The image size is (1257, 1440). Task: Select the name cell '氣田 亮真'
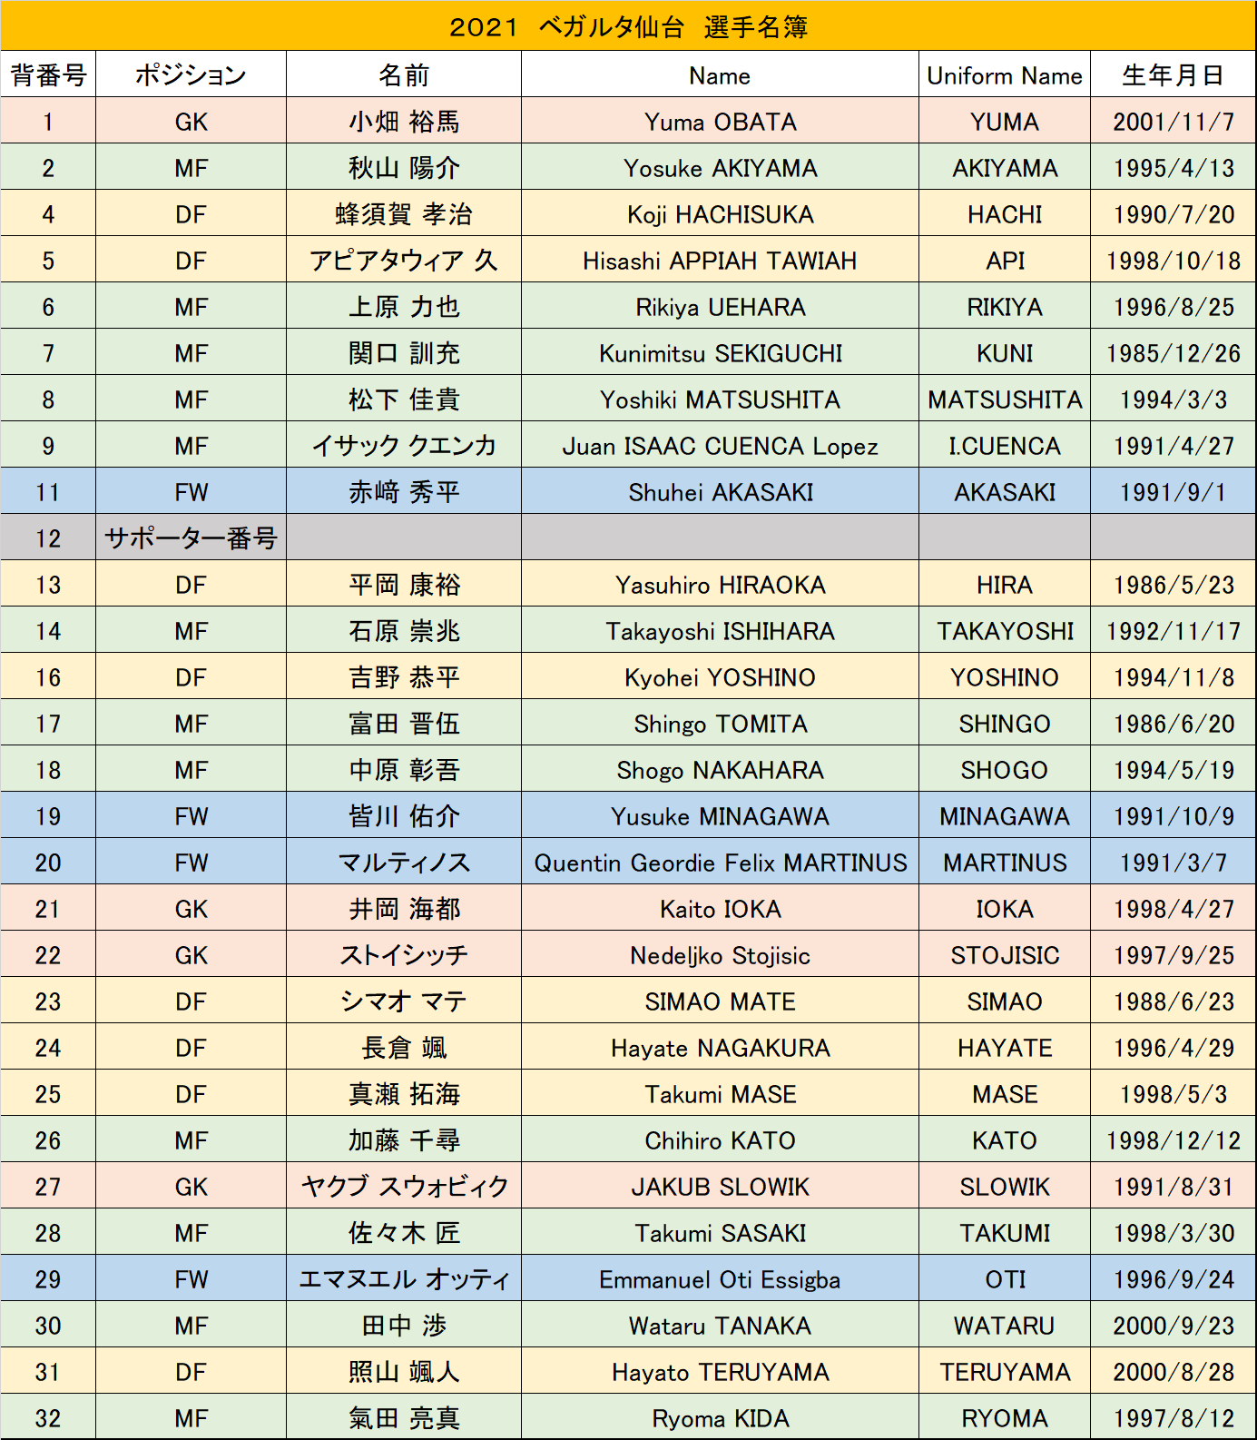404,1416
